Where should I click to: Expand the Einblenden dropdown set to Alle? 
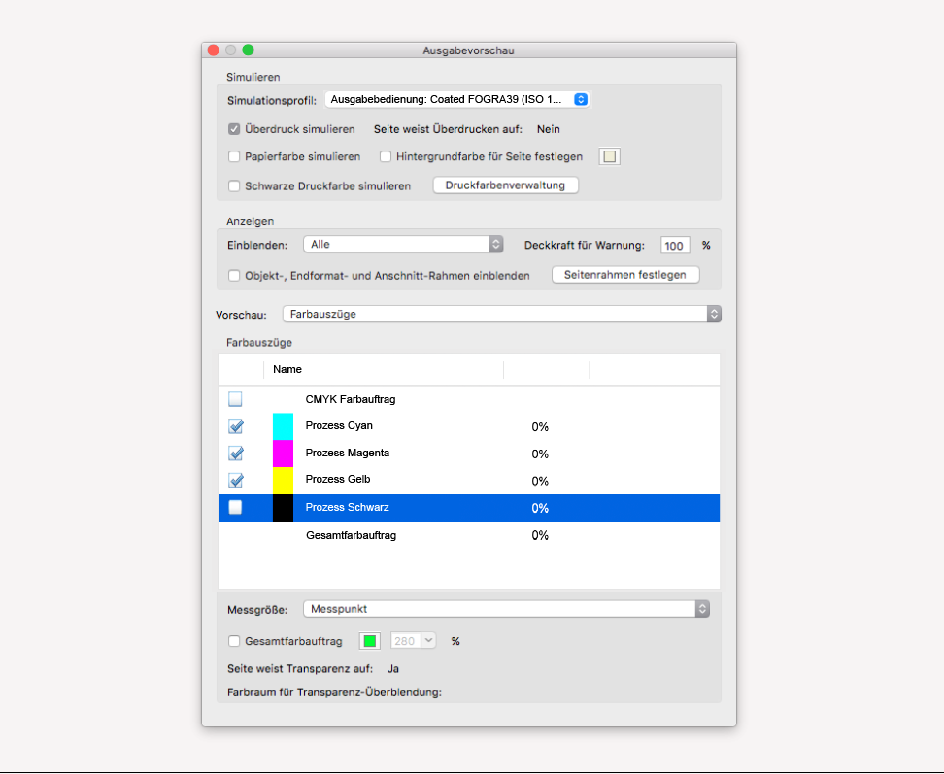[403, 245]
